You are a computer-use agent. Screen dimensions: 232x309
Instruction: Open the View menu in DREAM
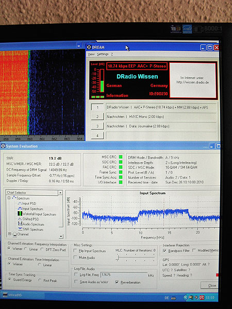tap(91, 54)
